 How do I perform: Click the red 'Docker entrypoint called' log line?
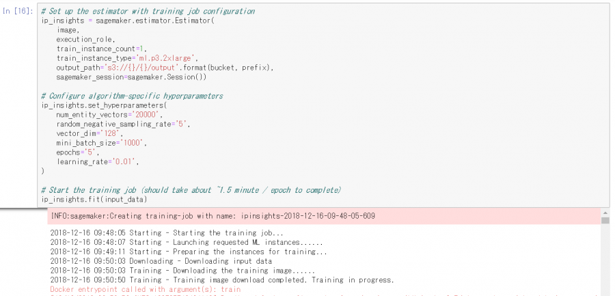point(145,289)
